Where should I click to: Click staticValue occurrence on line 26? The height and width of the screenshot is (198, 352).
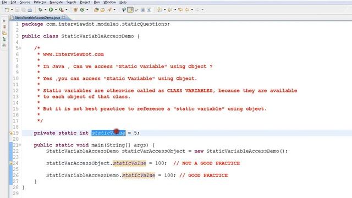139,175
